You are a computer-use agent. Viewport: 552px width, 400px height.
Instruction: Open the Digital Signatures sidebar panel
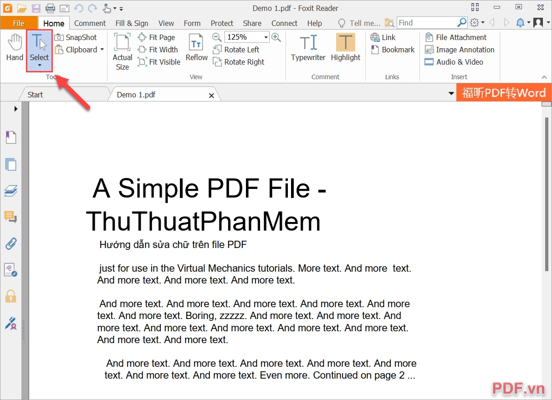(x=10, y=324)
